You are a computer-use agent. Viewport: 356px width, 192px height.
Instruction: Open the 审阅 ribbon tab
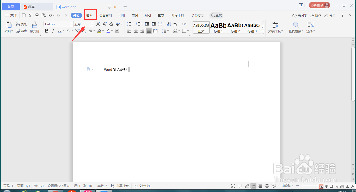tap(134, 15)
